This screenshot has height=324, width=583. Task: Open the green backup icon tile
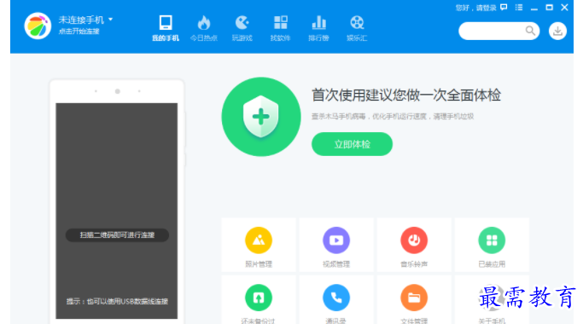coord(259,300)
